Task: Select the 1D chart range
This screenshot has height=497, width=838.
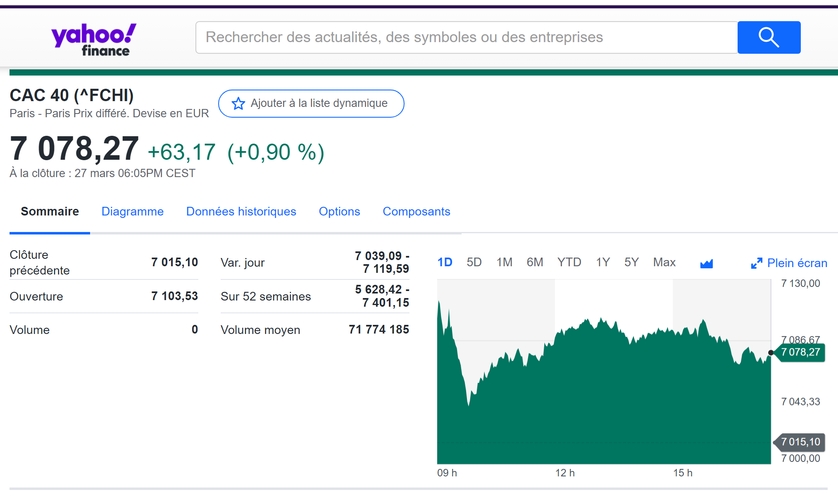Action: [x=445, y=262]
